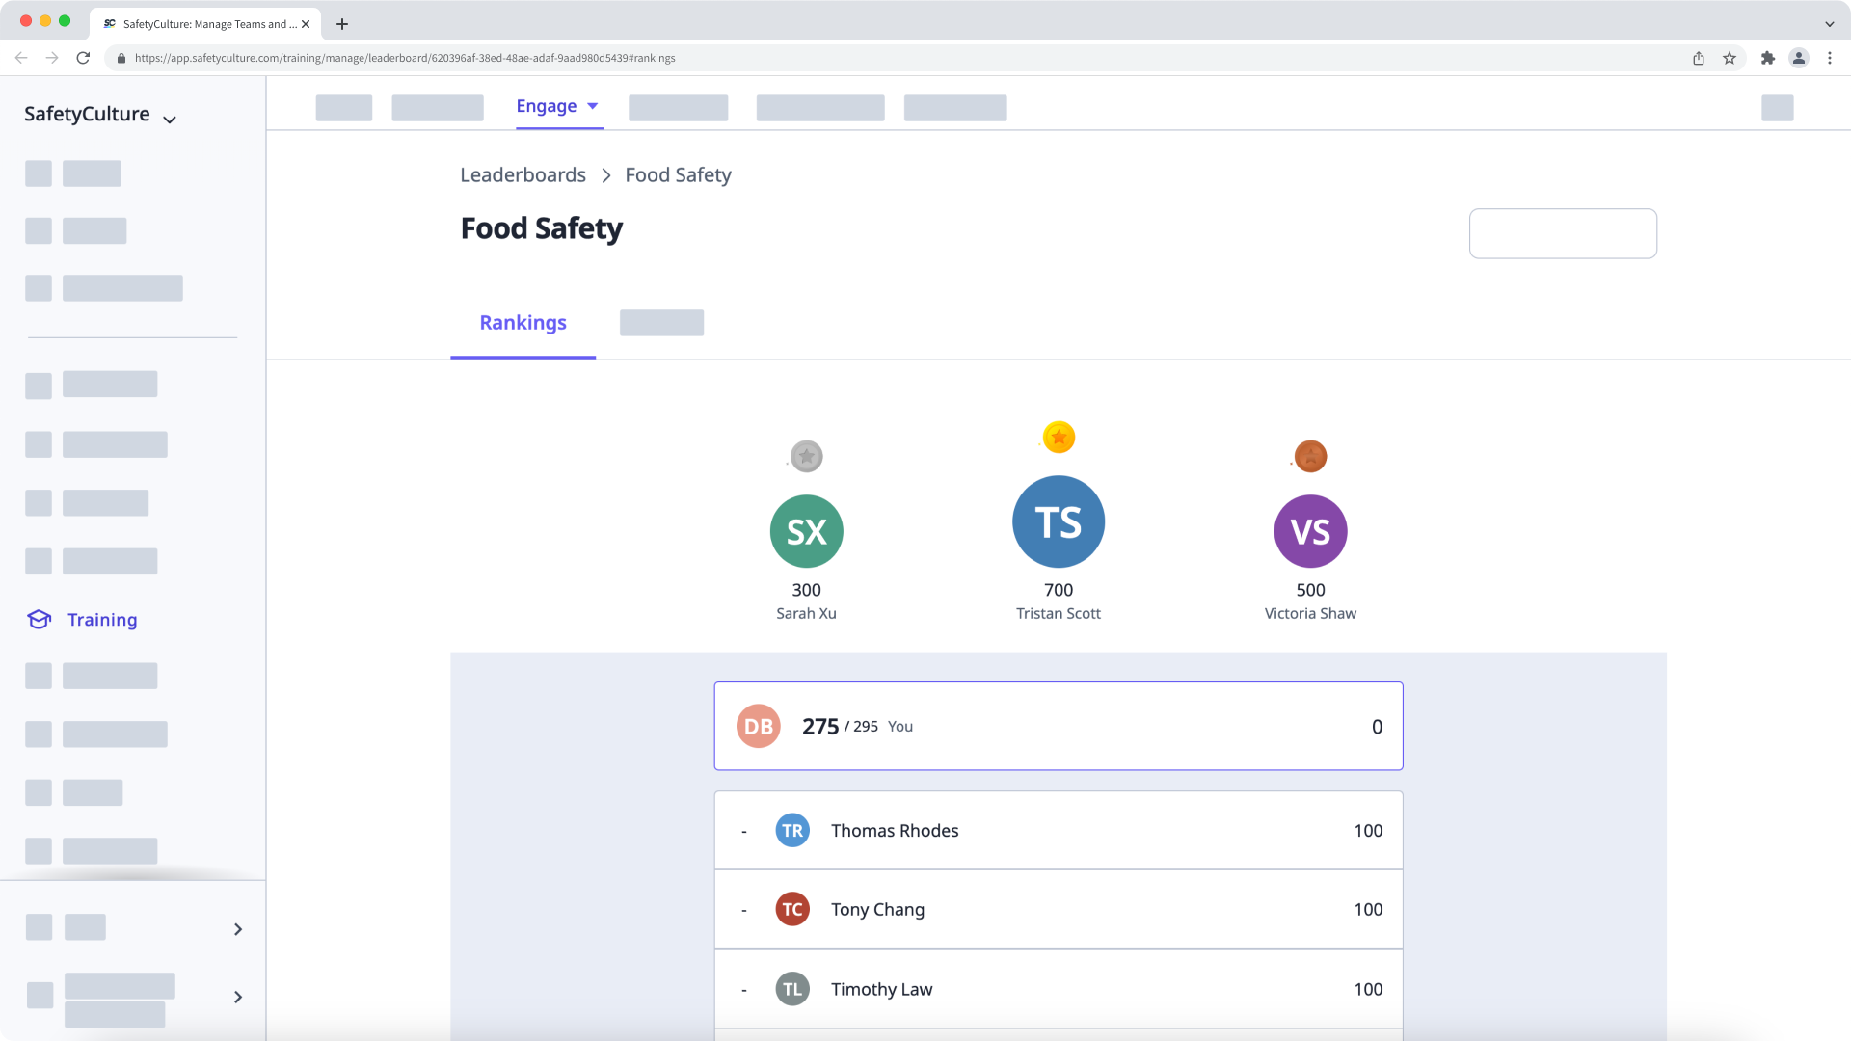The height and width of the screenshot is (1041, 1851).
Task: Scroll down the leaderboard list
Action: pos(1058,909)
